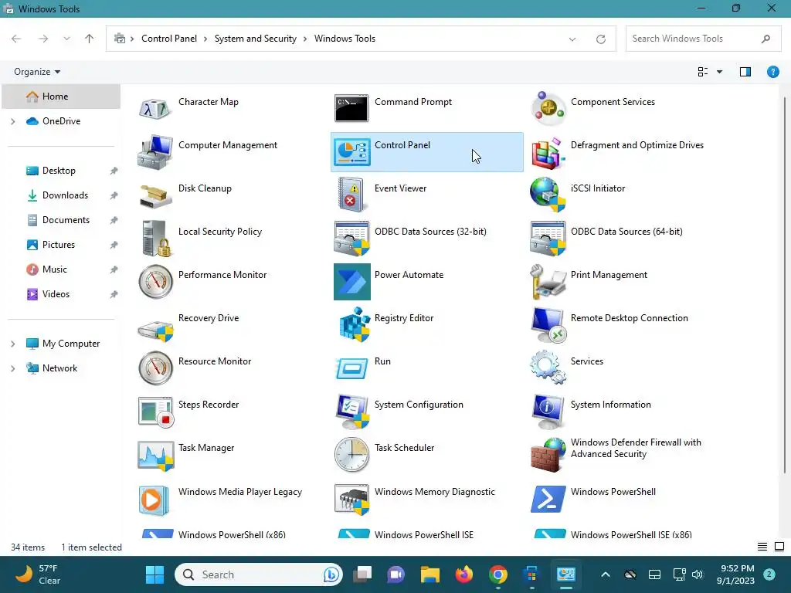The width and height of the screenshot is (791, 593).
Task: Open Windows Memory Diagnostic chip icon
Action: tap(351, 500)
